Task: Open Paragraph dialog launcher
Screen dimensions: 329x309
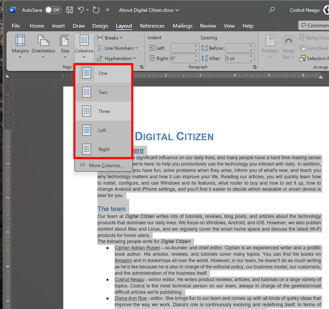Action: click(254, 67)
